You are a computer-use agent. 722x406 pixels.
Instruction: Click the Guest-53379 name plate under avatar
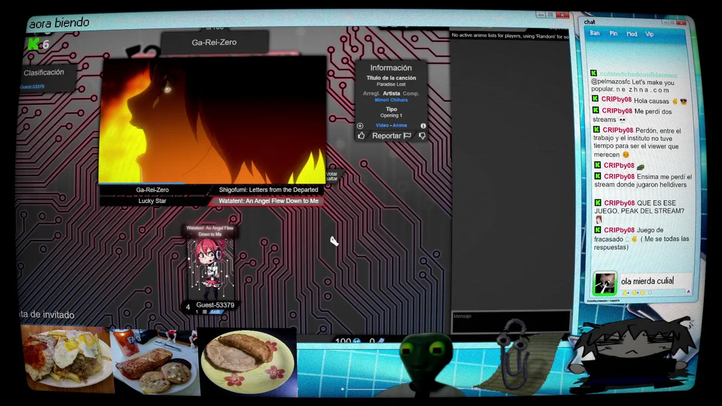pyautogui.click(x=215, y=305)
